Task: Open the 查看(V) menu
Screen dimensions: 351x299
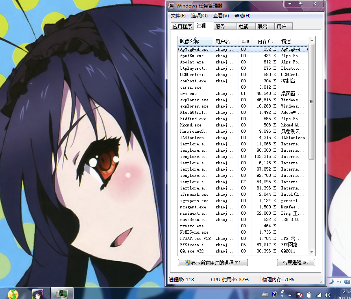Action: click(x=221, y=16)
